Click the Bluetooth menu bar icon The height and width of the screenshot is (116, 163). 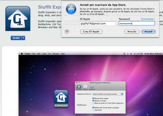(x=128, y=54)
